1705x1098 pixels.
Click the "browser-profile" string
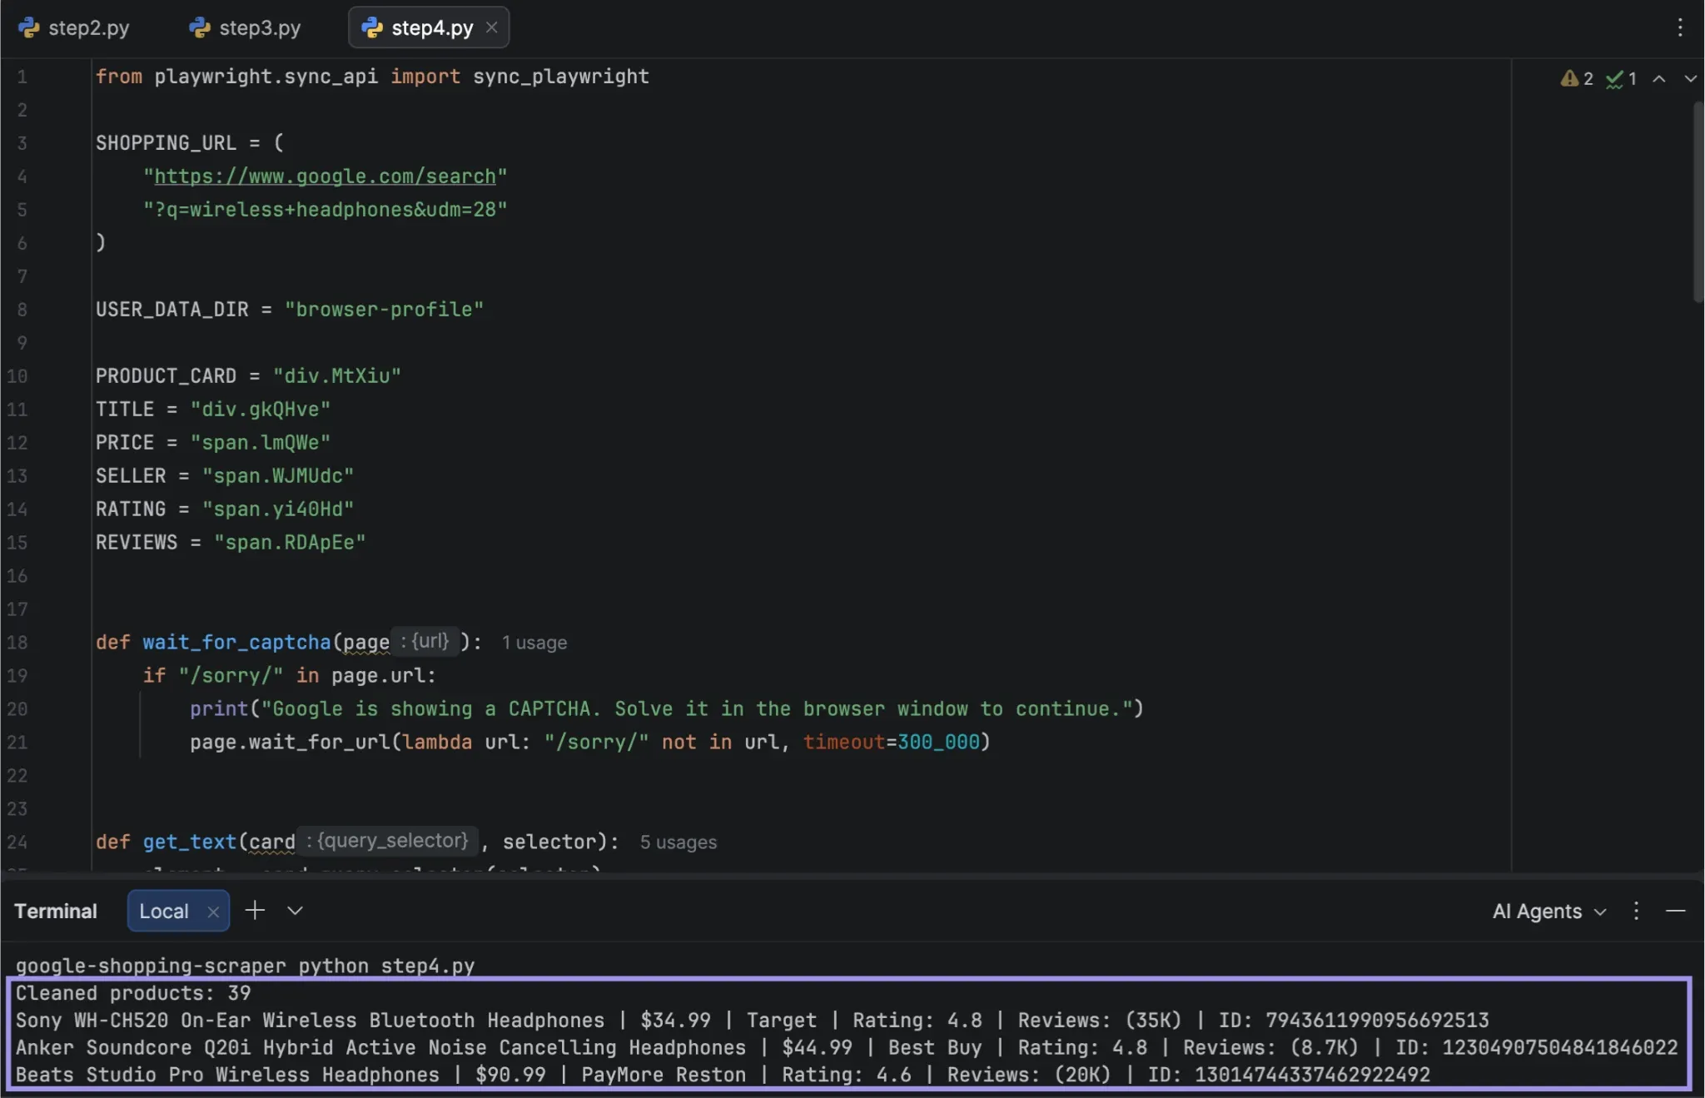384,310
